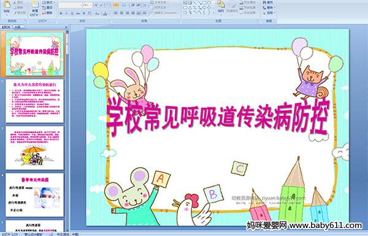Click the Decrease Indent icon

pyautogui.click(x=133, y=5)
